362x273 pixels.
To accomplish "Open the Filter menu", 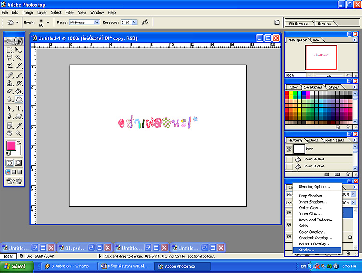I will tap(70, 12).
